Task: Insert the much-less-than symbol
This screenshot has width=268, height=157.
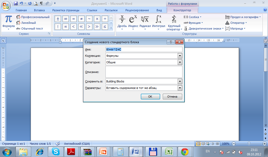Action: 81,27
